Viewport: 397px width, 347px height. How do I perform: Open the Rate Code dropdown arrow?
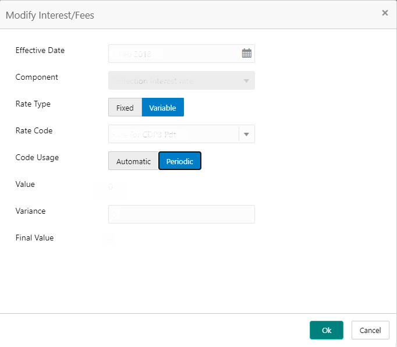(x=246, y=134)
